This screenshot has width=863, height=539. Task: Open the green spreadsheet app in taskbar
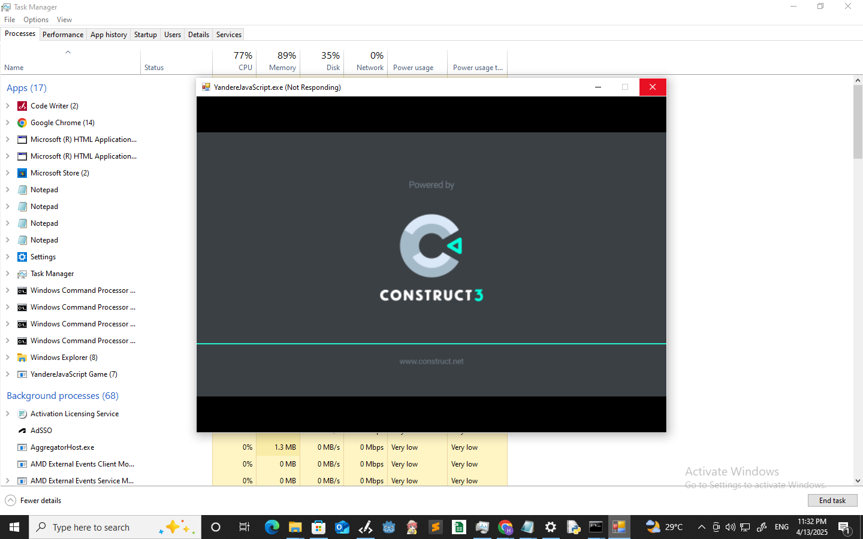tap(459, 527)
